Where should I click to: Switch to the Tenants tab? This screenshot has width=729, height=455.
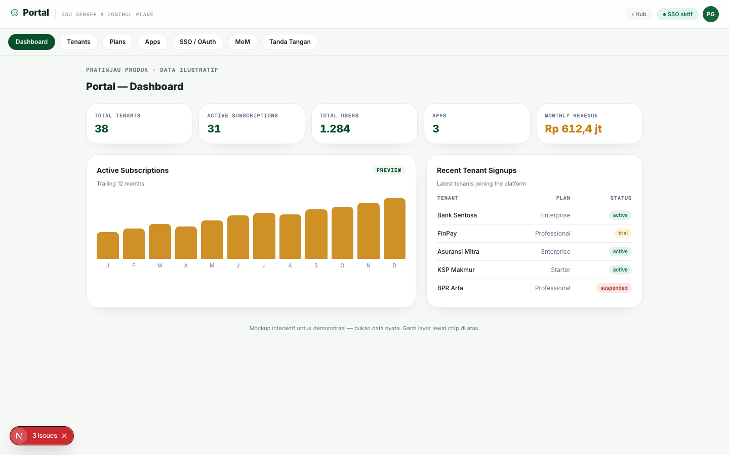click(78, 42)
